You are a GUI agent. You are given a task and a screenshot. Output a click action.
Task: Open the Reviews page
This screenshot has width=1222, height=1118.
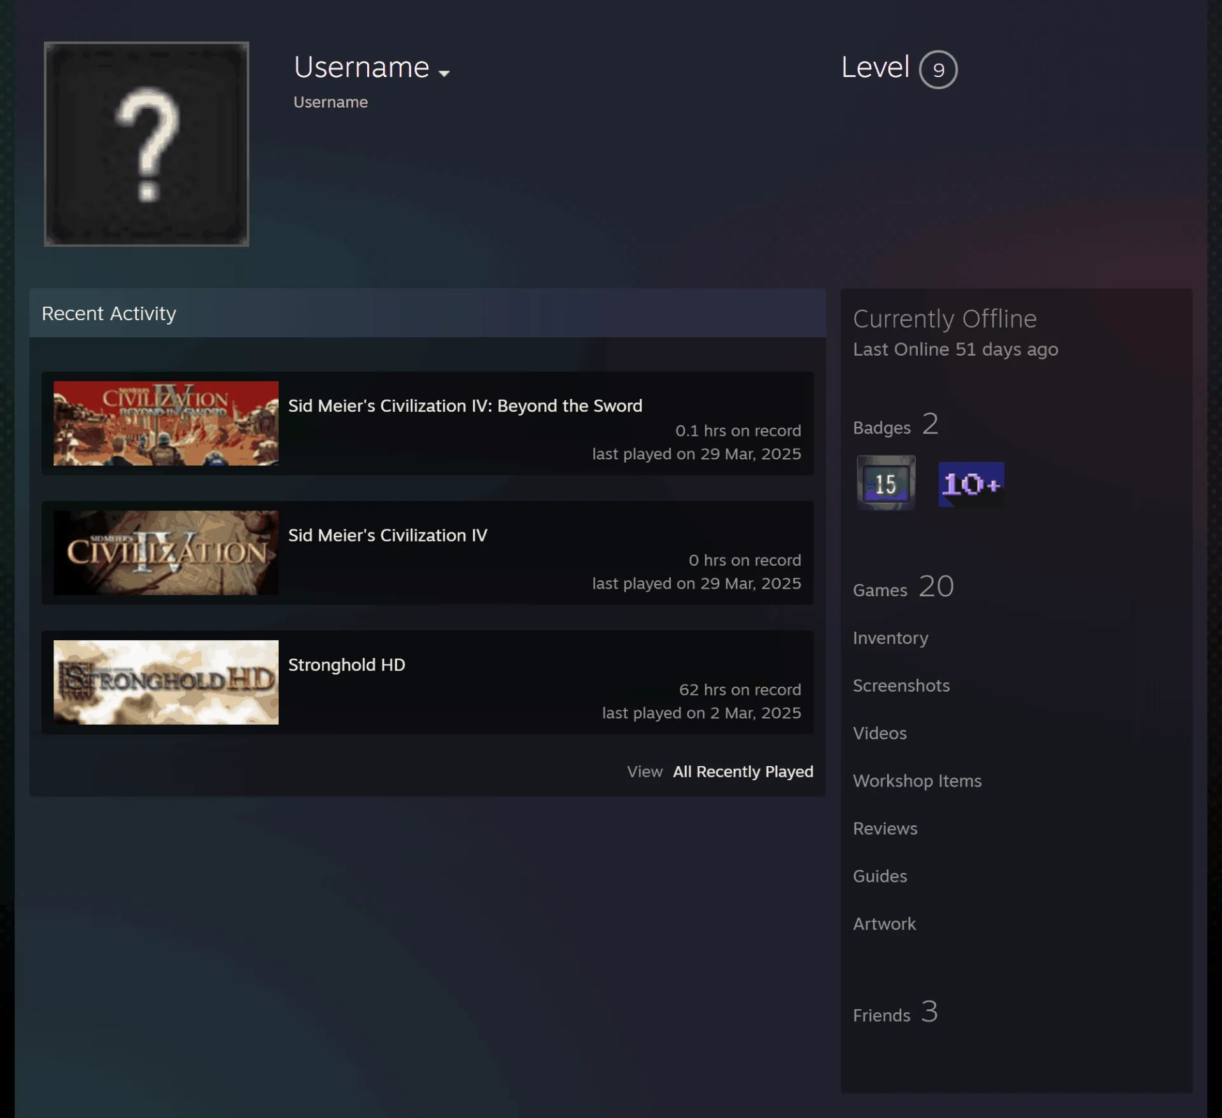pos(885,829)
